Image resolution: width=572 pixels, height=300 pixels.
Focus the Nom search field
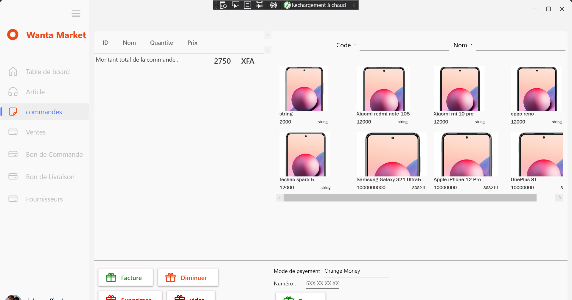click(520, 46)
